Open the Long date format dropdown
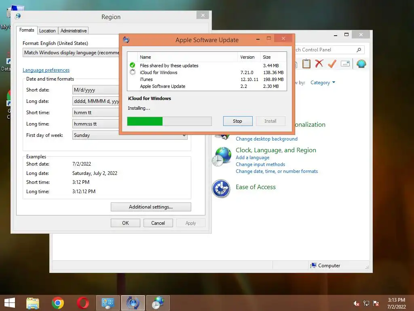Screen dimensions: 414x311 [95, 101]
